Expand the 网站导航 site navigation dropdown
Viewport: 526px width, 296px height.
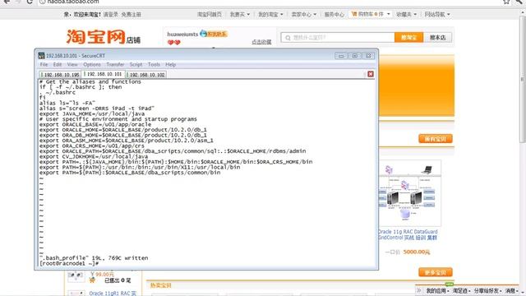tap(437, 14)
